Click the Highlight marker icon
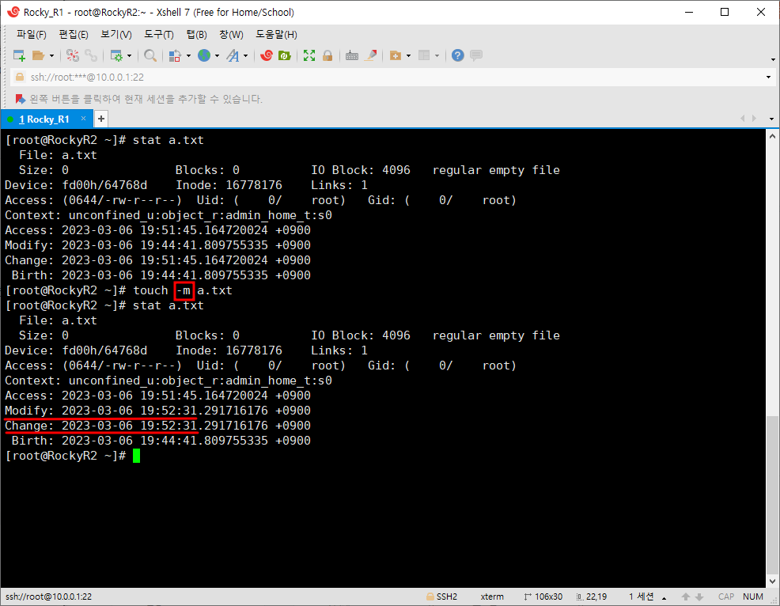The height and width of the screenshot is (606, 780). 370,55
